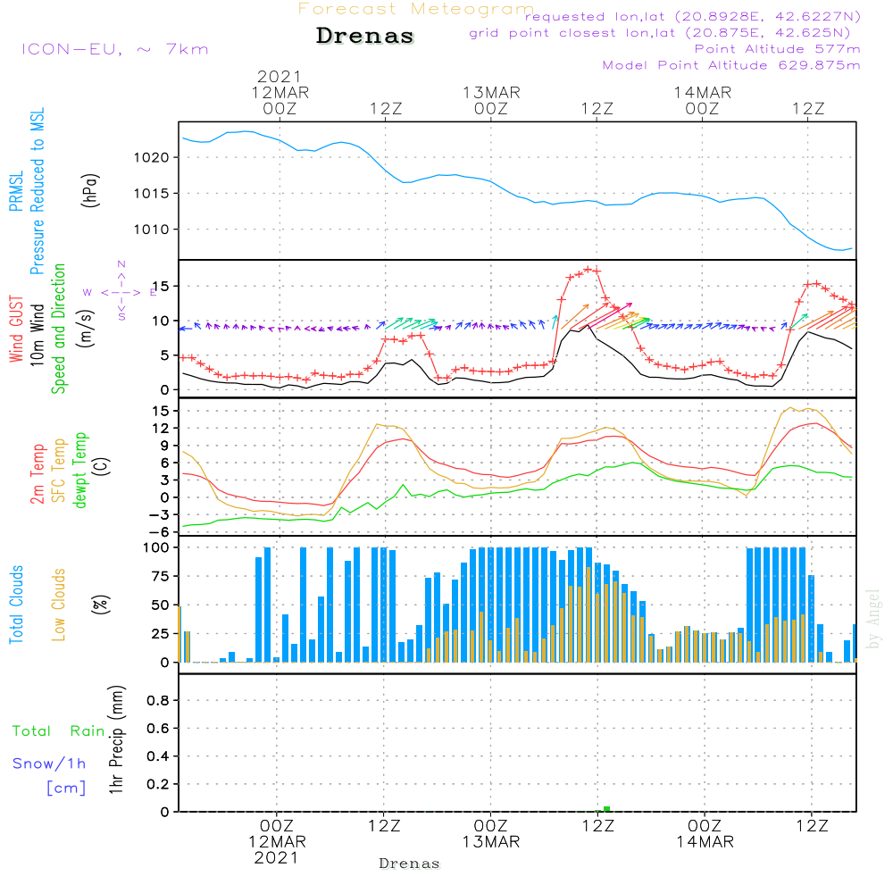The width and height of the screenshot is (893, 893).
Task: Click the "0.2" precipitation tick value
Action: pyautogui.click(x=158, y=784)
